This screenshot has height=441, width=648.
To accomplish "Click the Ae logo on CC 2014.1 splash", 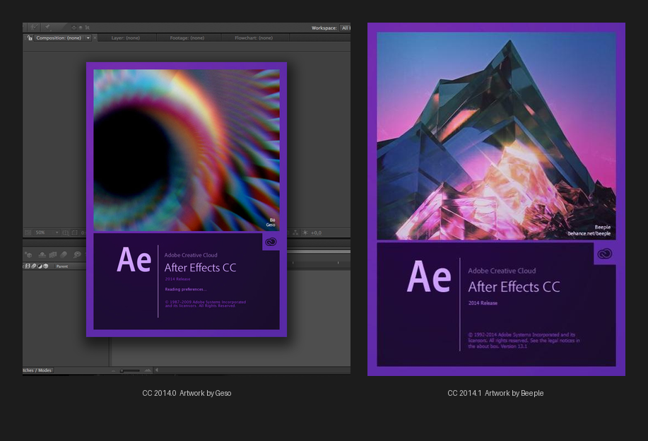I will click(x=428, y=276).
